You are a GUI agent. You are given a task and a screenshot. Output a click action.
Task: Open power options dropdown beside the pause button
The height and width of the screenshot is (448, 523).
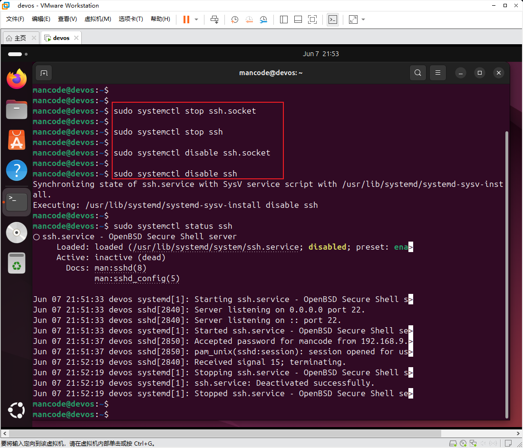[196, 19]
